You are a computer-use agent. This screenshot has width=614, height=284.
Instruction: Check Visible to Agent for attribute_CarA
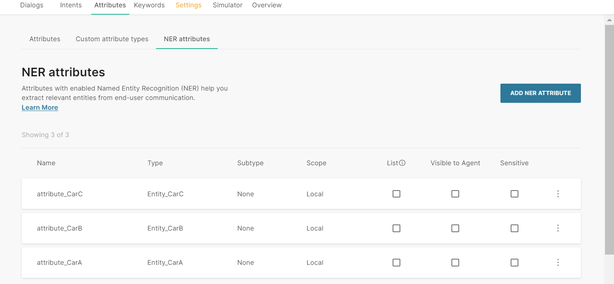click(455, 262)
